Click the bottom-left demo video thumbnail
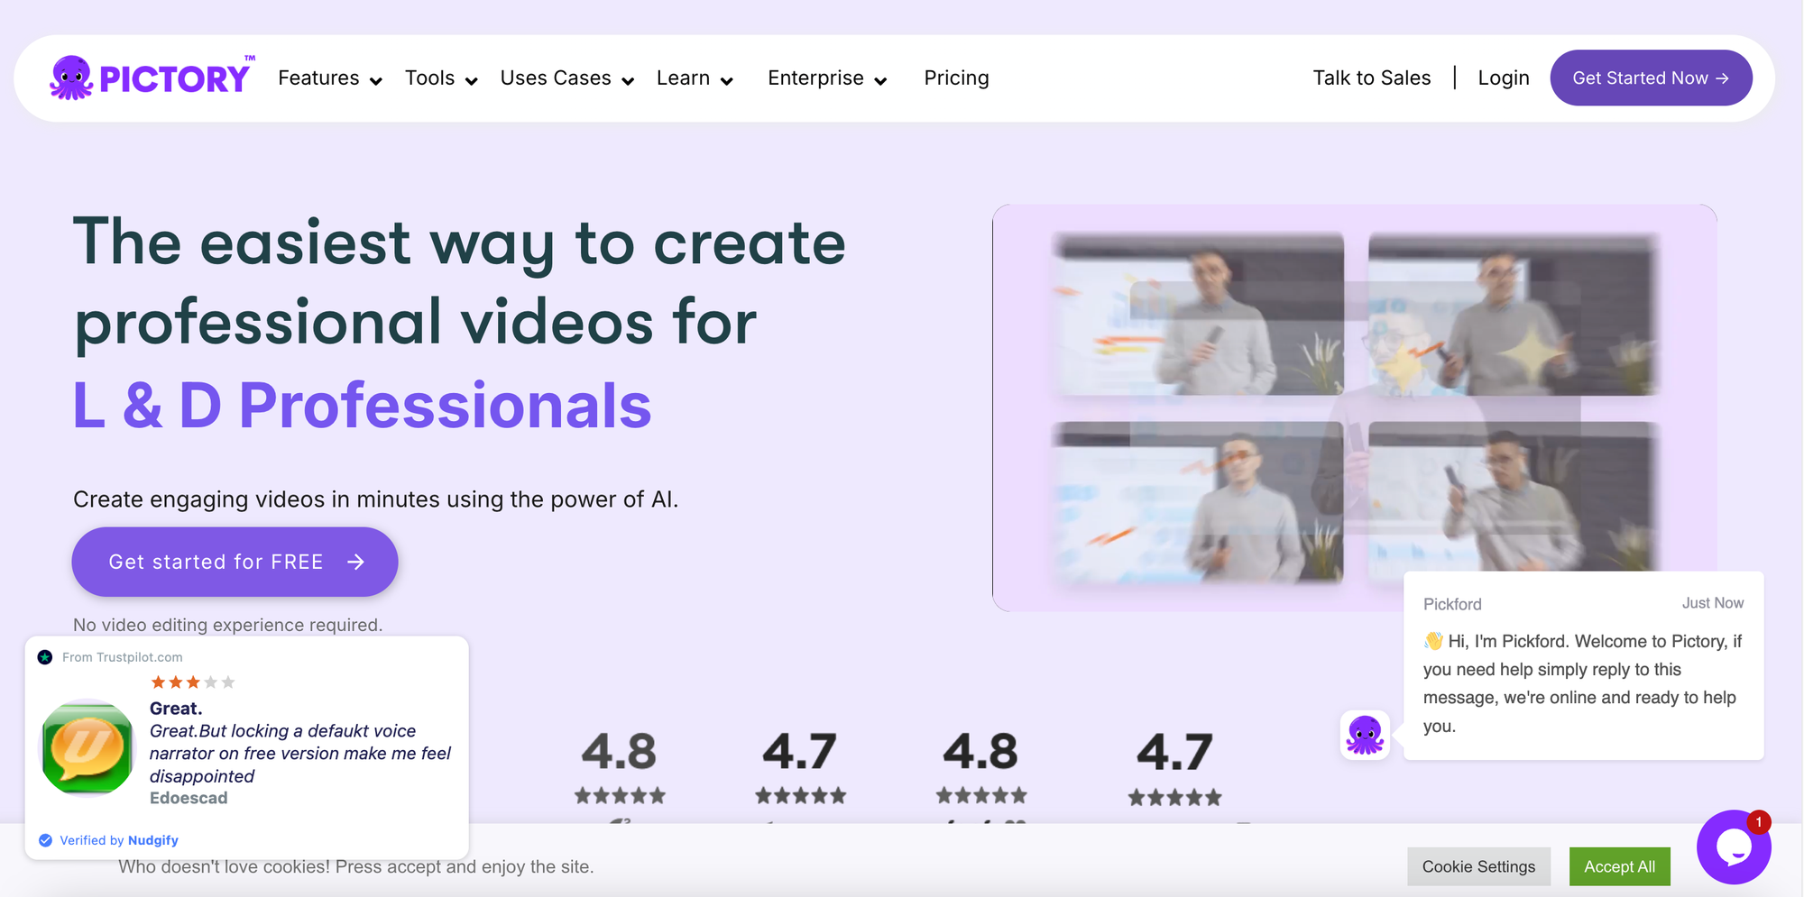Screen dimensions: 1804x897 point(1198,502)
